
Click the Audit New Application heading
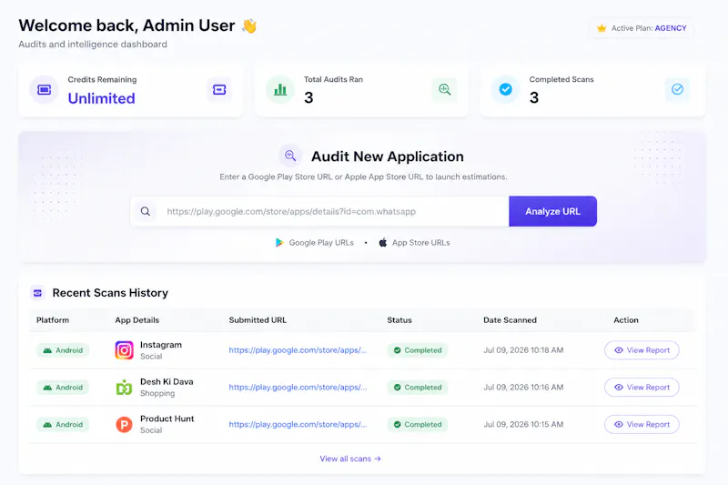[388, 157]
